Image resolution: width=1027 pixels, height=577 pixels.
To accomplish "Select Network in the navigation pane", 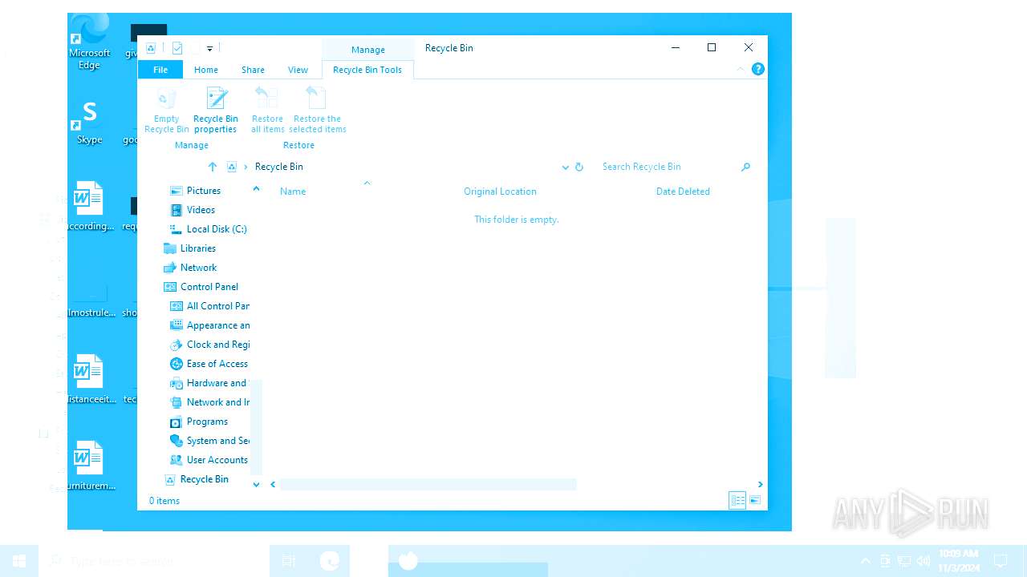I will tap(198, 268).
